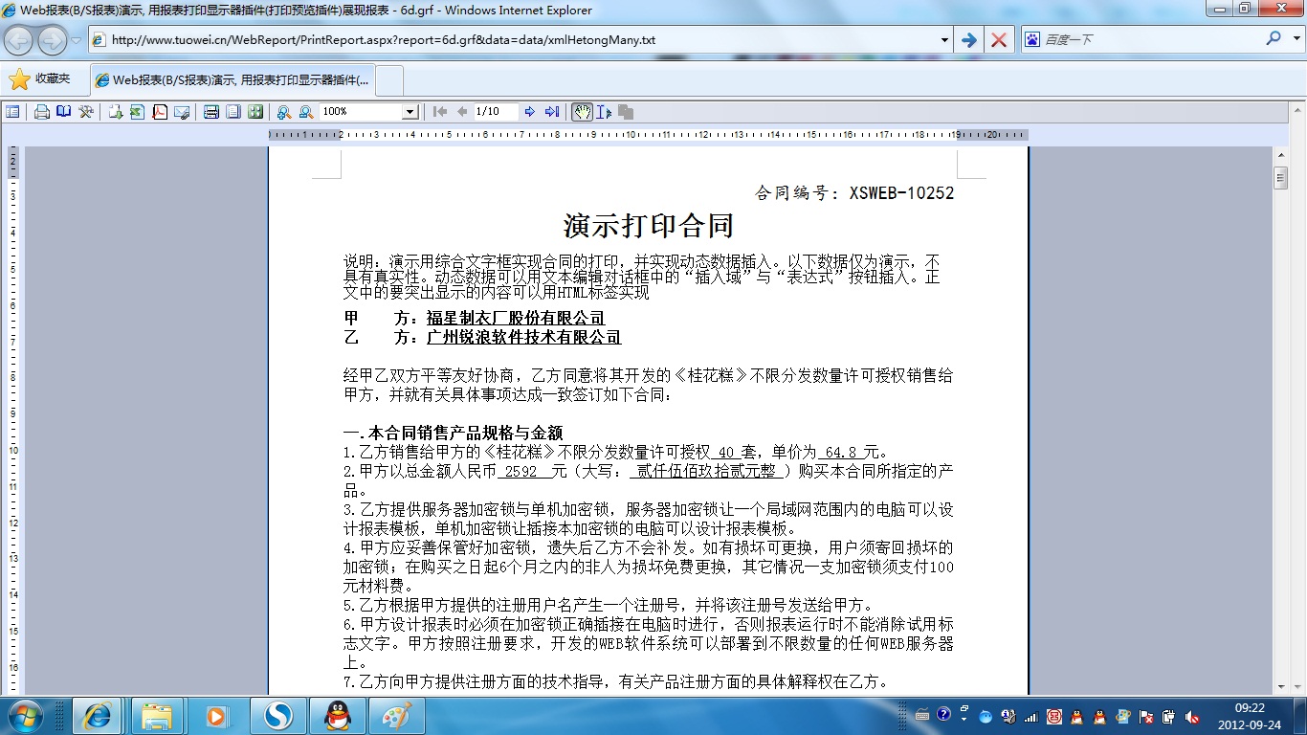Click the zoom in magnifier icon
This screenshot has height=735, width=1307.
284,112
